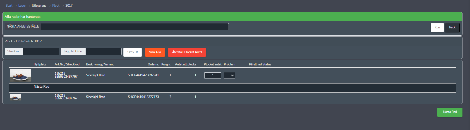Click the Lägg till Order label
This screenshot has height=130, width=470.
point(73,51)
